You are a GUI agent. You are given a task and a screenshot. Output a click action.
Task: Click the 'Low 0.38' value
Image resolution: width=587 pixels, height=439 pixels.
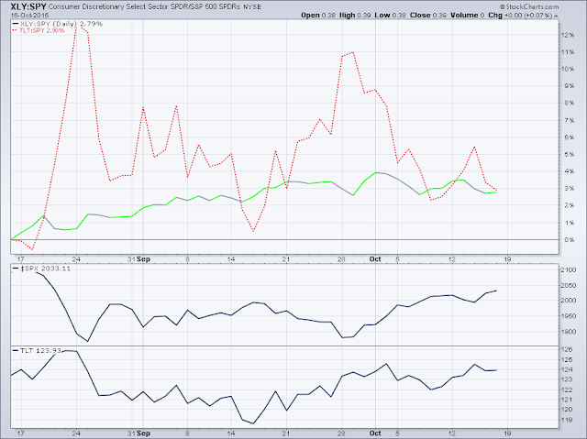(x=390, y=16)
